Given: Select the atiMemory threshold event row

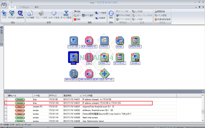Looking at the screenshot, I should click(x=90, y=110).
